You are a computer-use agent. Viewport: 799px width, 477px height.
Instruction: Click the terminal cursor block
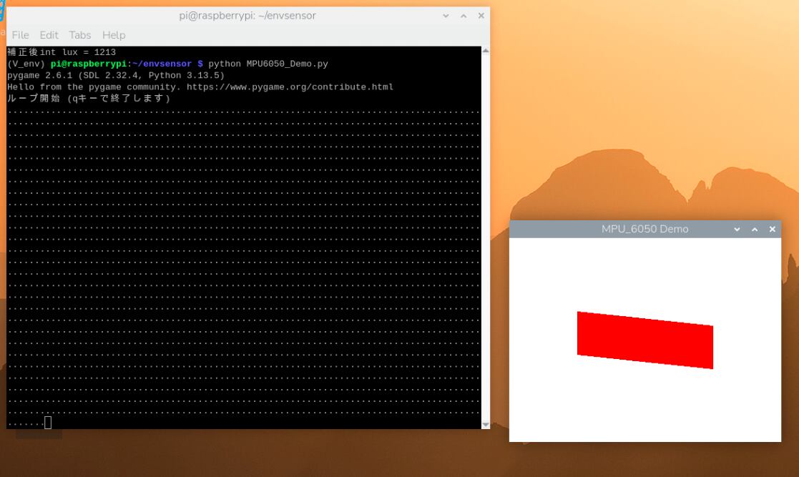click(x=48, y=423)
